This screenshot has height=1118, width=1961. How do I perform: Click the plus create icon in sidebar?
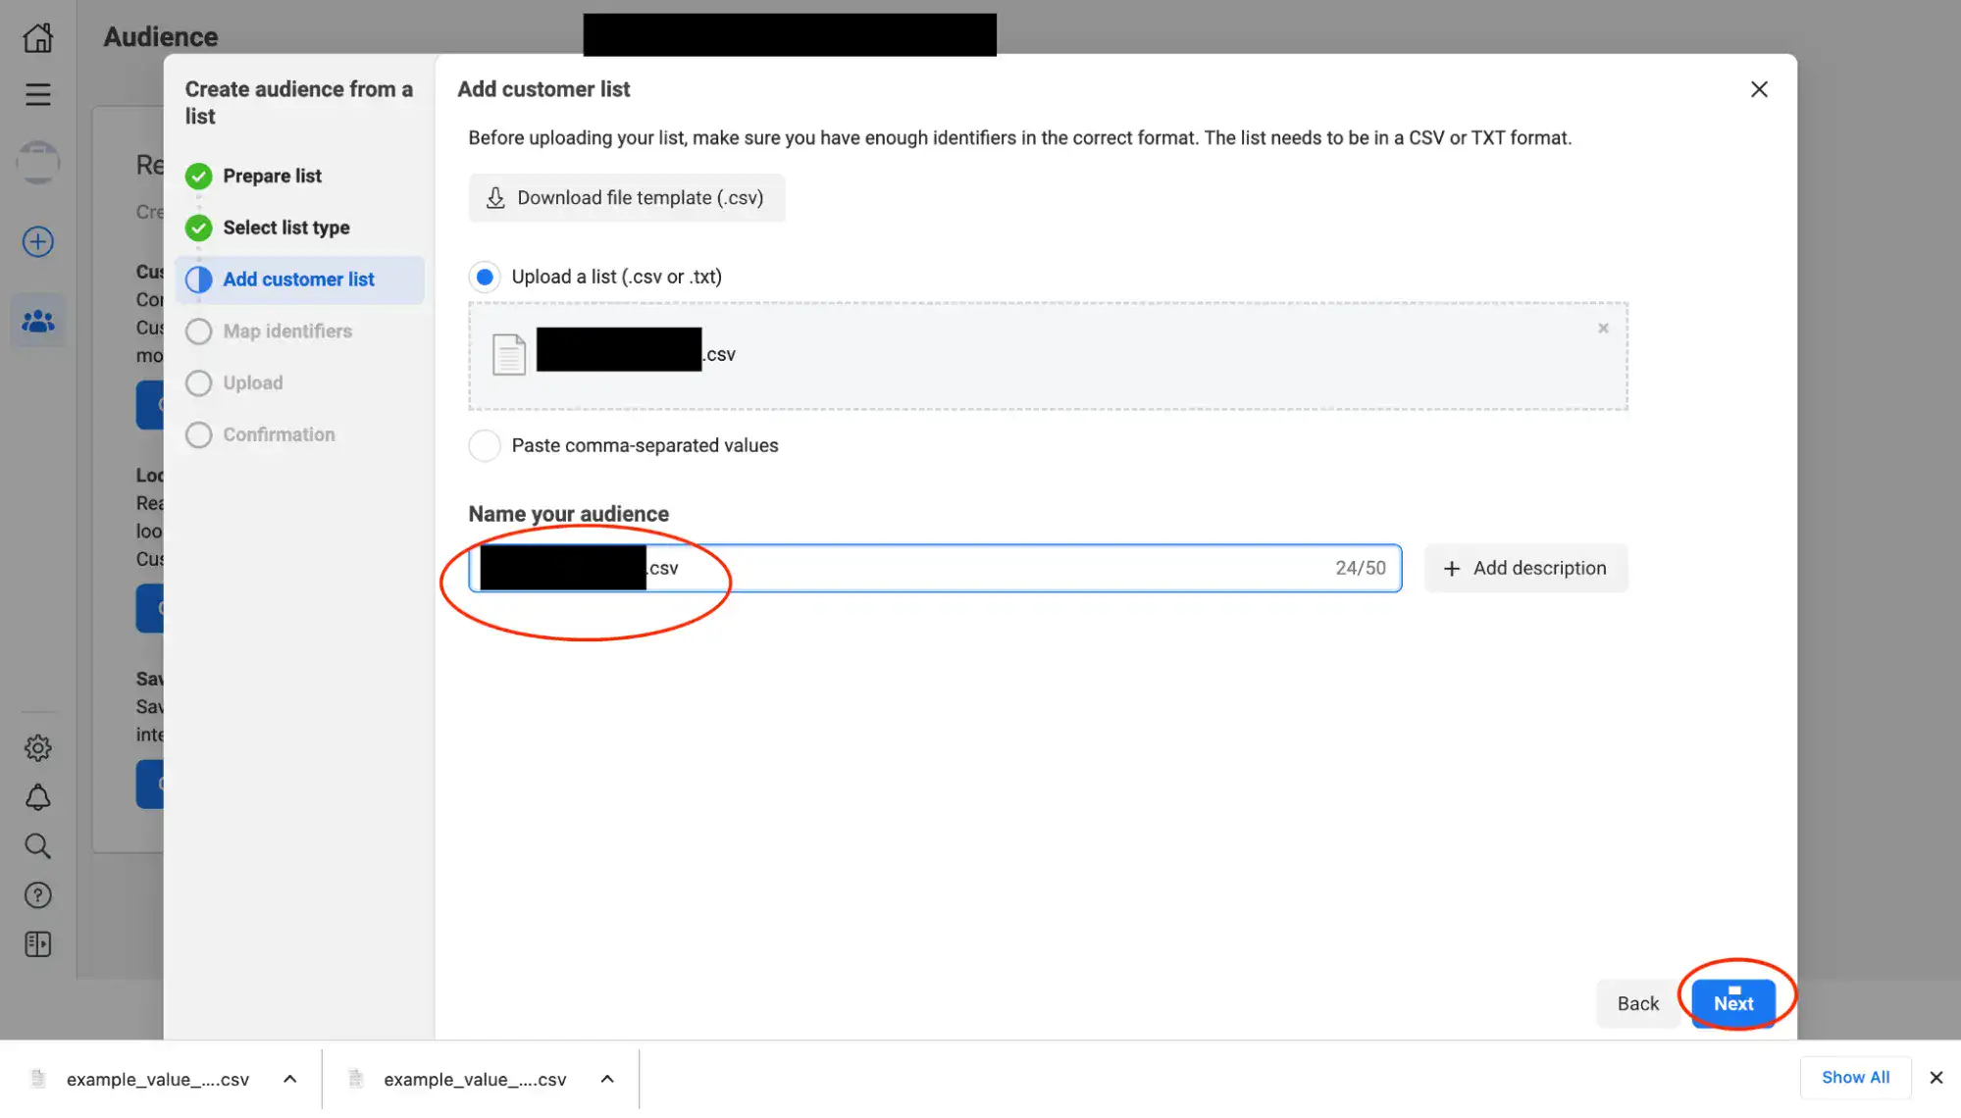[37, 241]
